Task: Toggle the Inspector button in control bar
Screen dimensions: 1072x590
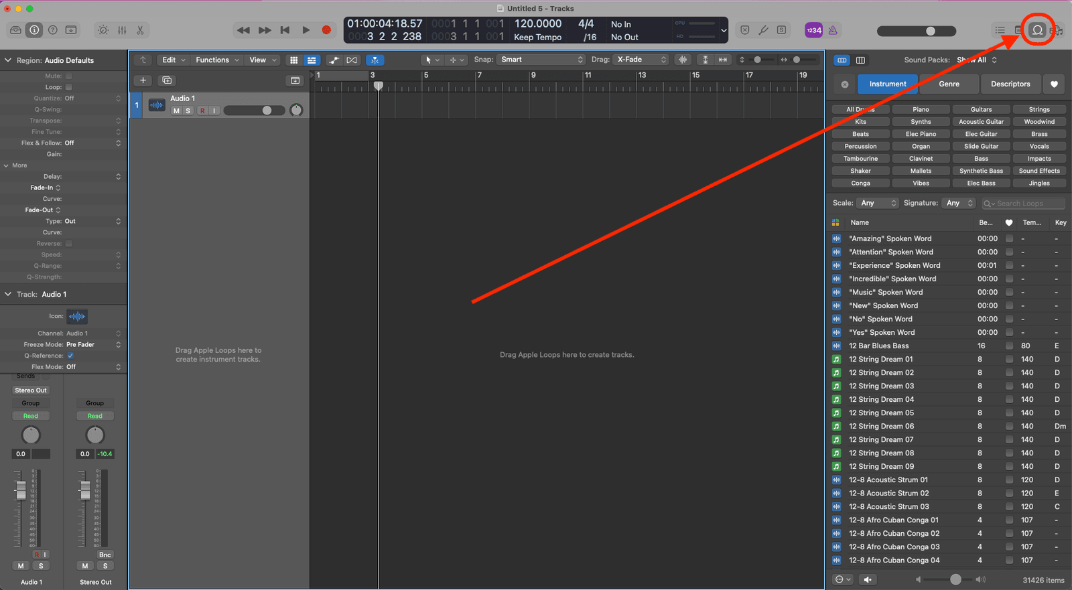Action: 34,30
